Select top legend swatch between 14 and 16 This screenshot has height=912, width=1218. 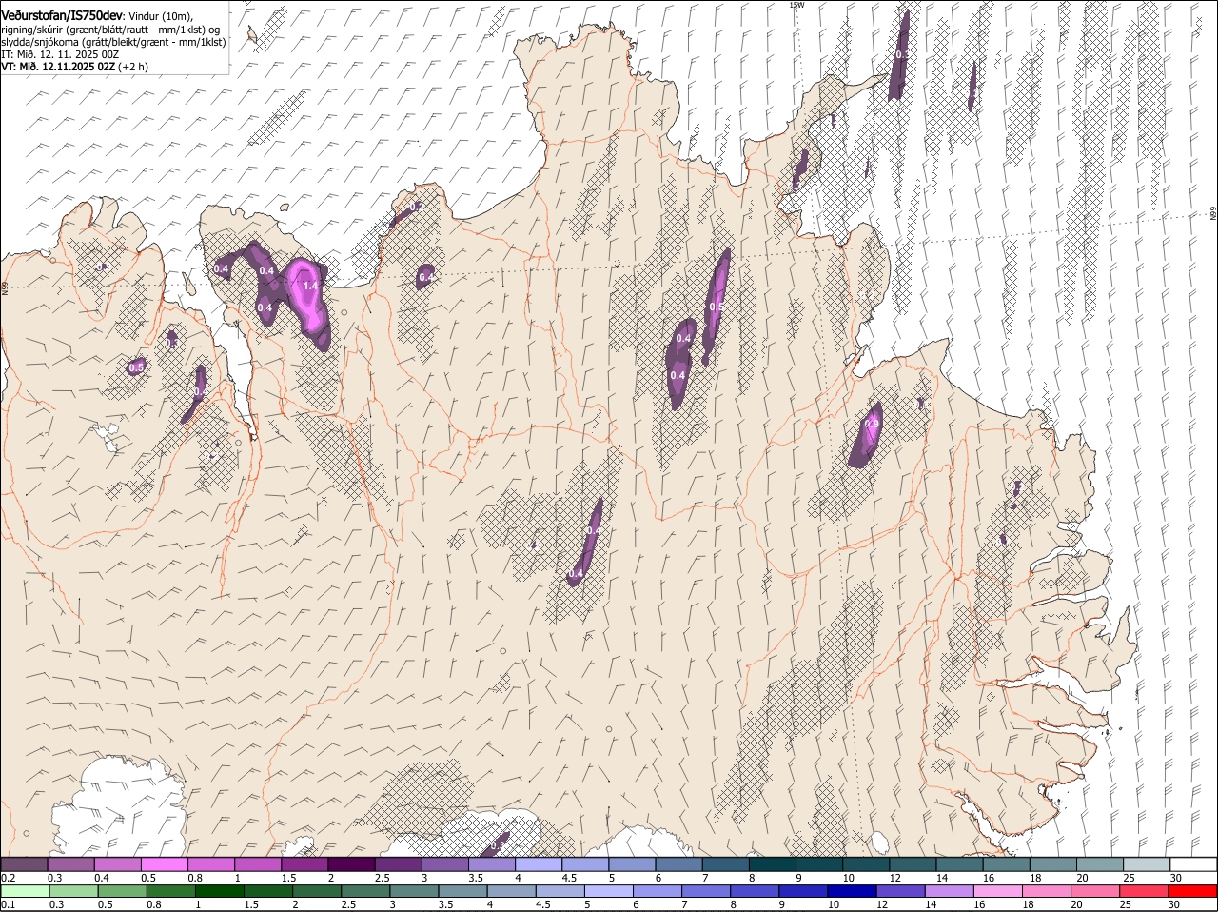click(x=959, y=863)
